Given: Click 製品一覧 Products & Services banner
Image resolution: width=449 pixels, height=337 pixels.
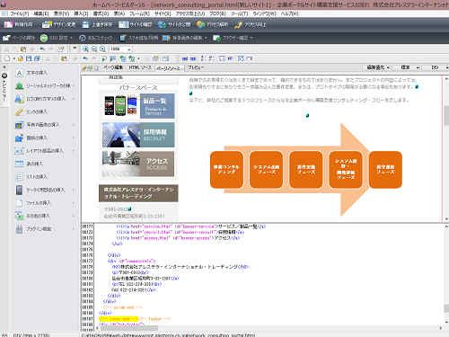Looking at the screenshot, I should pos(138,106).
